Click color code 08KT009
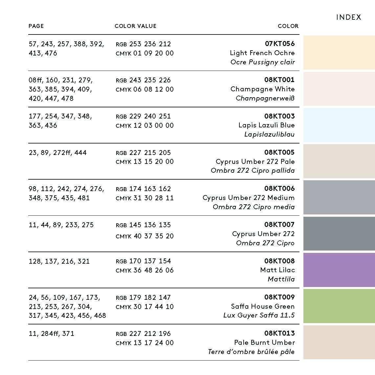375x375 pixels. pyautogui.click(x=279, y=297)
